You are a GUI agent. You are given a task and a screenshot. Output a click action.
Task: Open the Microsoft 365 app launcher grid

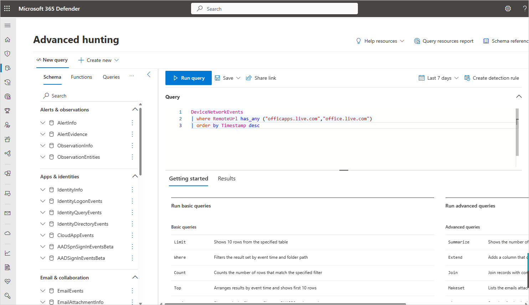(x=7, y=8)
